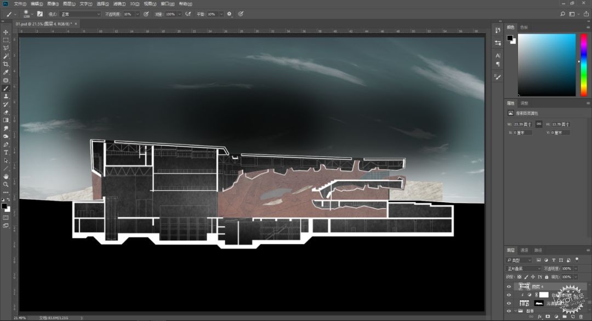The image size is (592, 321).
Task: Select the Crop tool
Action: (x=5, y=64)
